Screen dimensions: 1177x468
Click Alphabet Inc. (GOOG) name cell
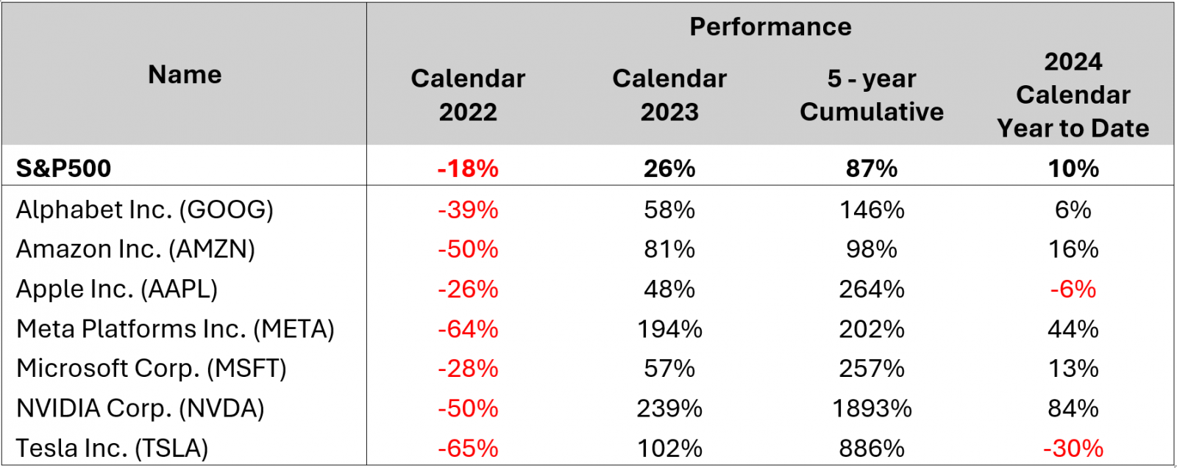145,209
